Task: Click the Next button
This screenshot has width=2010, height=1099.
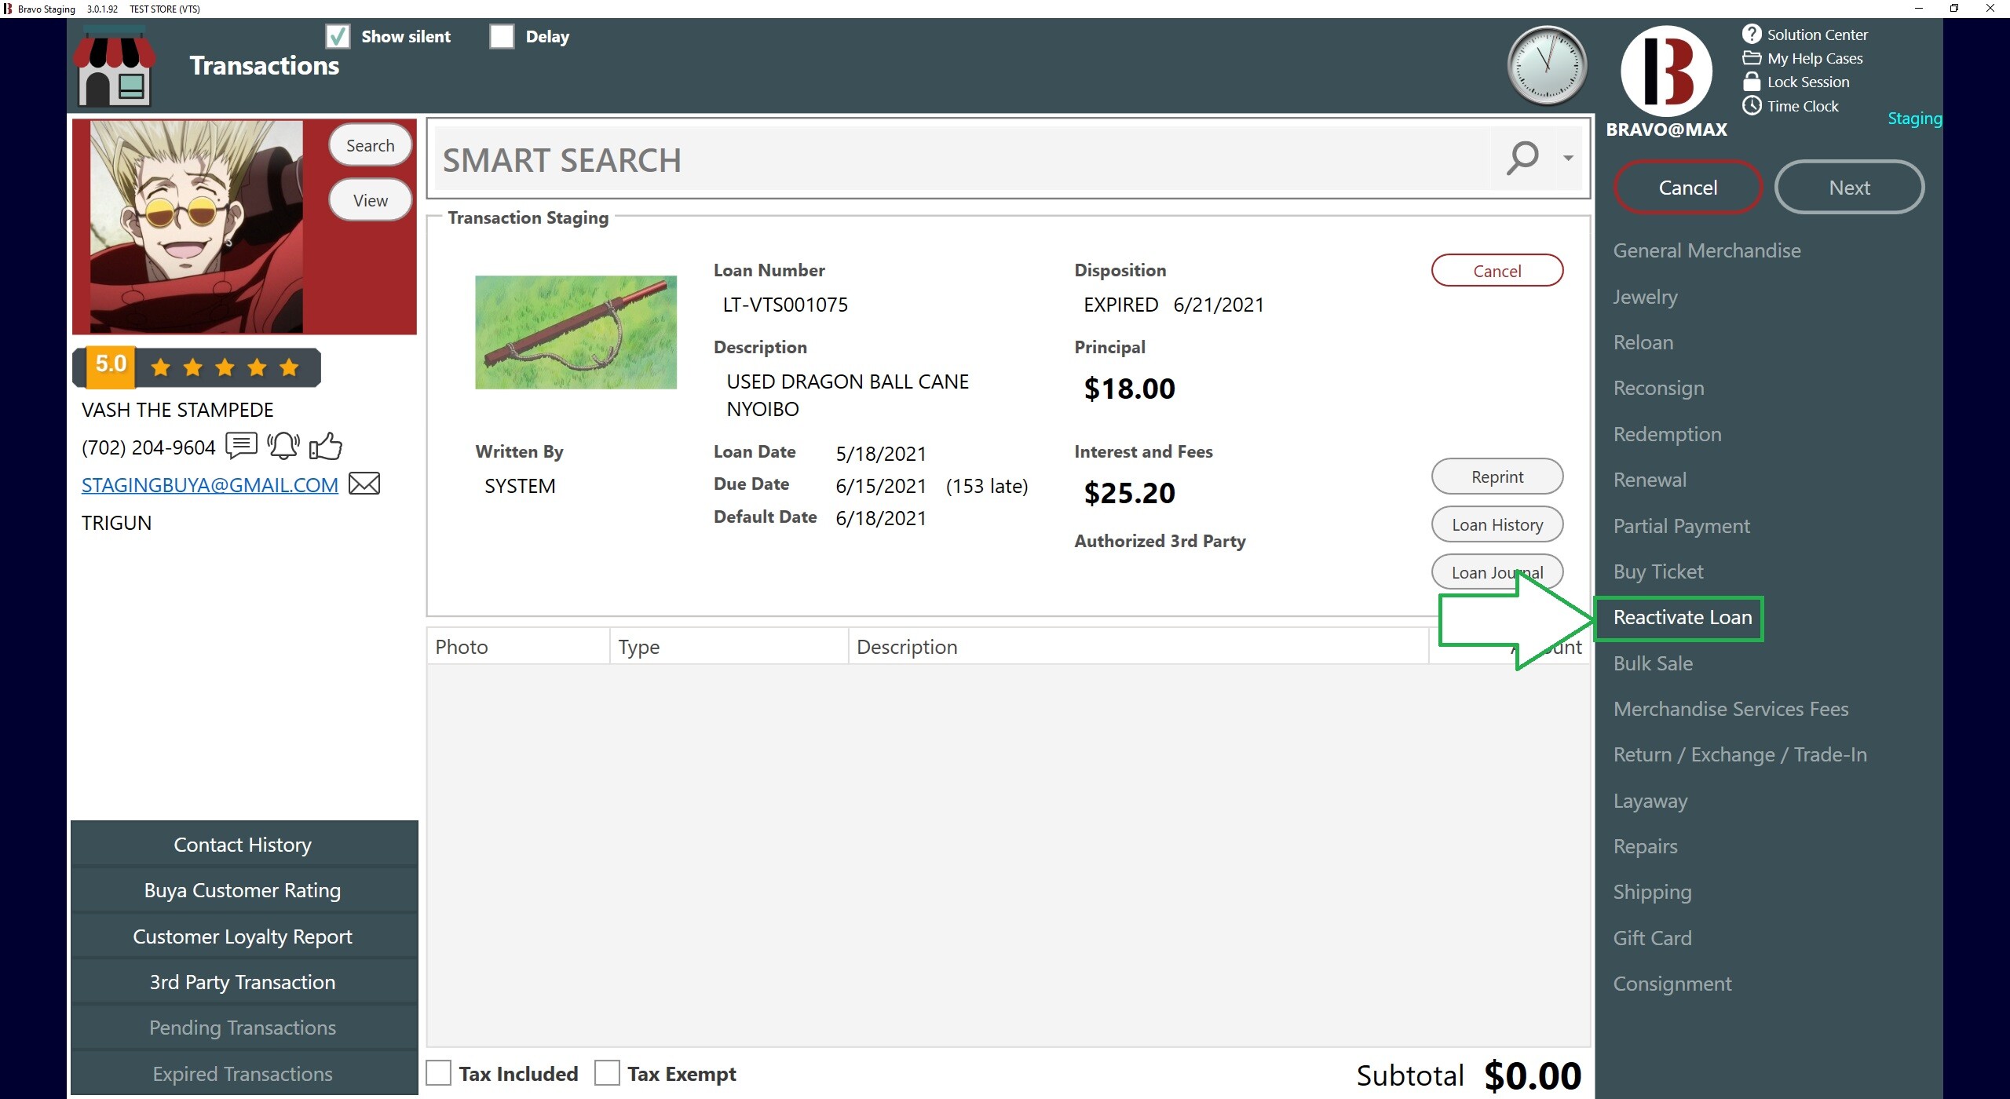Action: pos(1849,188)
